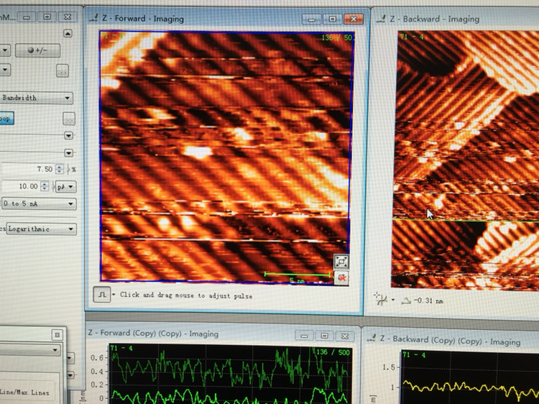
Task: Close the Z - Forward (Copy) (Copy) window
Action: tap(345, 336)
